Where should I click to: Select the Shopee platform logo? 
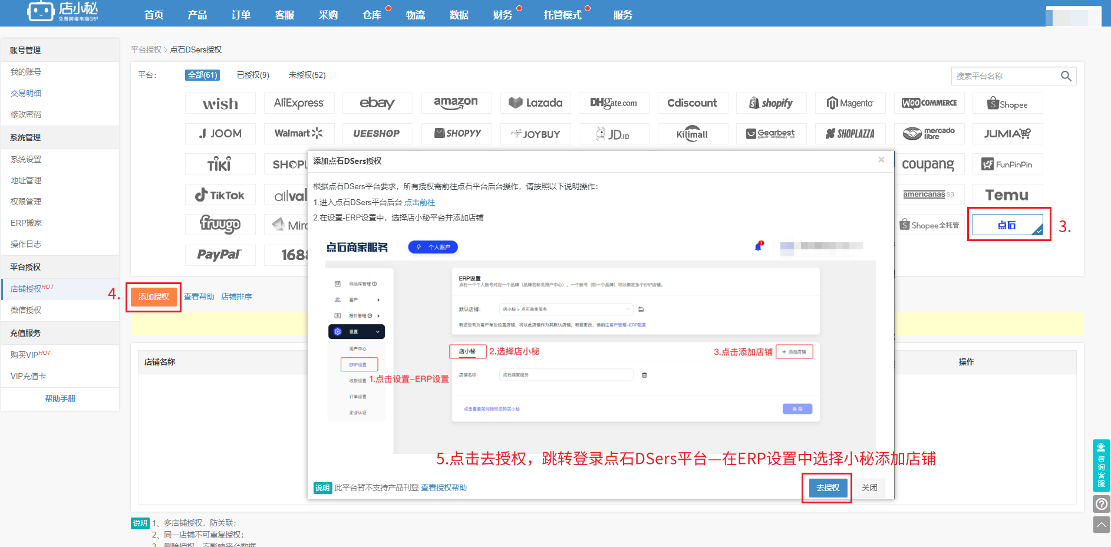(x=1007, y=103)
